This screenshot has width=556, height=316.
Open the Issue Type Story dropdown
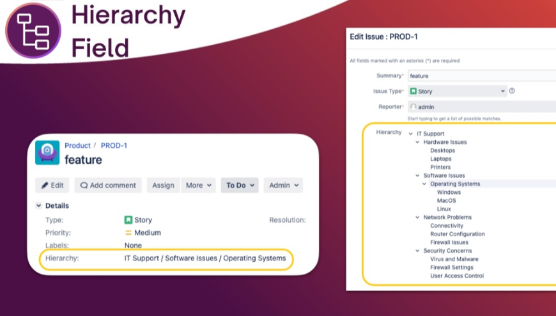point(458,91)
